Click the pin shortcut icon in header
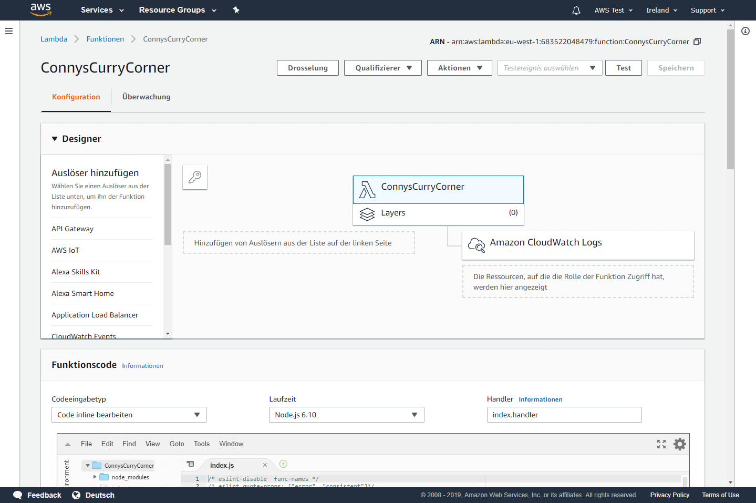This screenshot has height=503, width=756. click(x=236, y=10)
